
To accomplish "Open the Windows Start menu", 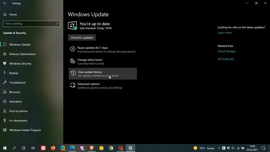I will pos(5,148).
